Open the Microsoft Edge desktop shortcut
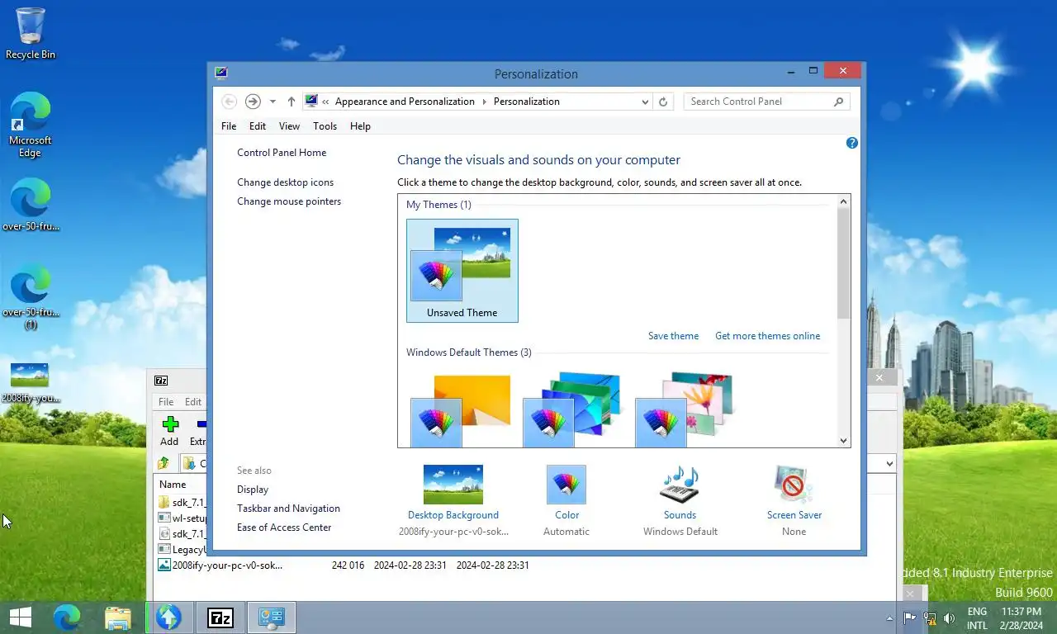 31,124
